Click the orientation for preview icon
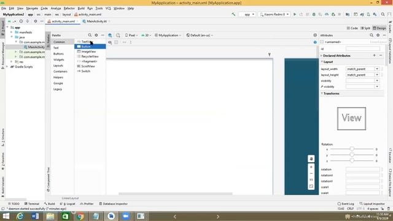 (x=118, y=36)
